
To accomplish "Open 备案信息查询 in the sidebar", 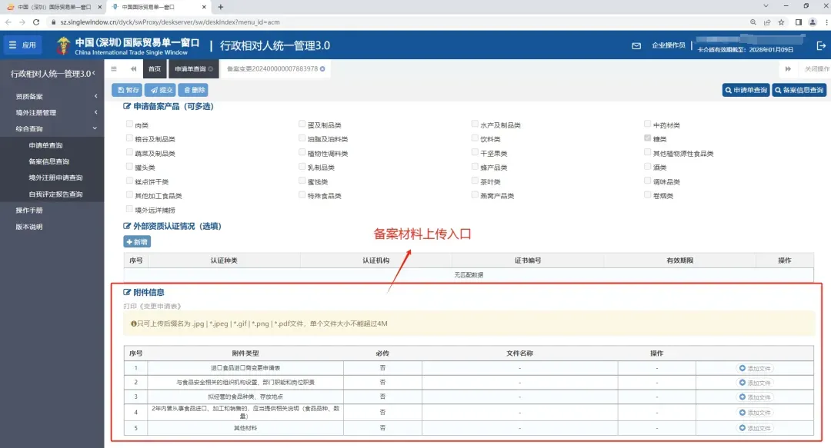I will pyautogui.click(x=48, y=161).
